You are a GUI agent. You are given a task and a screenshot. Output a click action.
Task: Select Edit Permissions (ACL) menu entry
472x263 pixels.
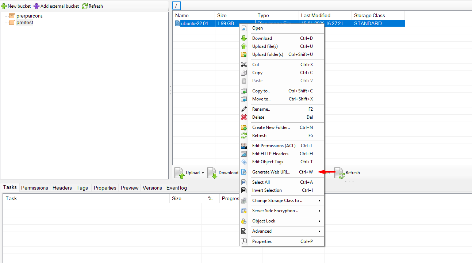click(274, 146)
